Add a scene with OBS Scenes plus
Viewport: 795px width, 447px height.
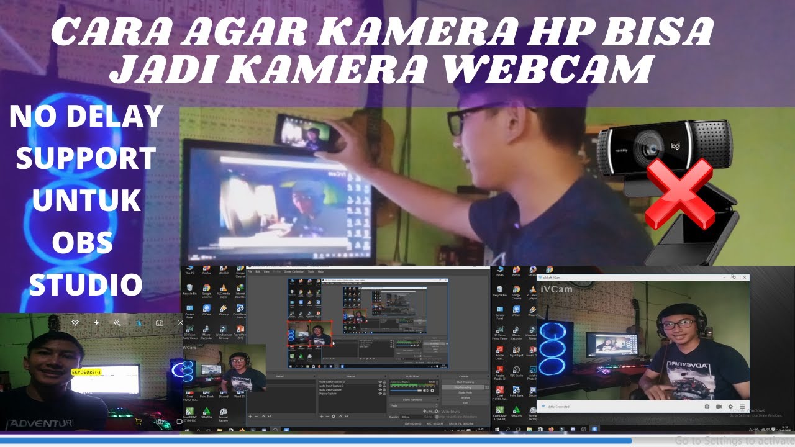pos(250,416)
